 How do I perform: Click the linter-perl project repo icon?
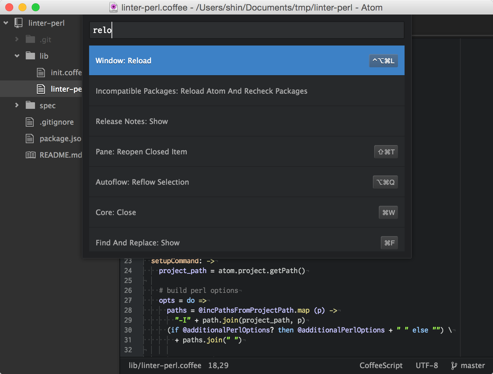[18, 23]
